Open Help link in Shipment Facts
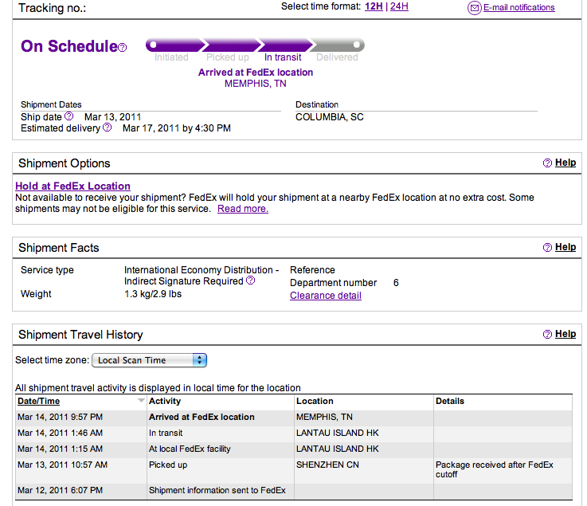Viewport: 587px width, 506px height. (x=565, y=247)
